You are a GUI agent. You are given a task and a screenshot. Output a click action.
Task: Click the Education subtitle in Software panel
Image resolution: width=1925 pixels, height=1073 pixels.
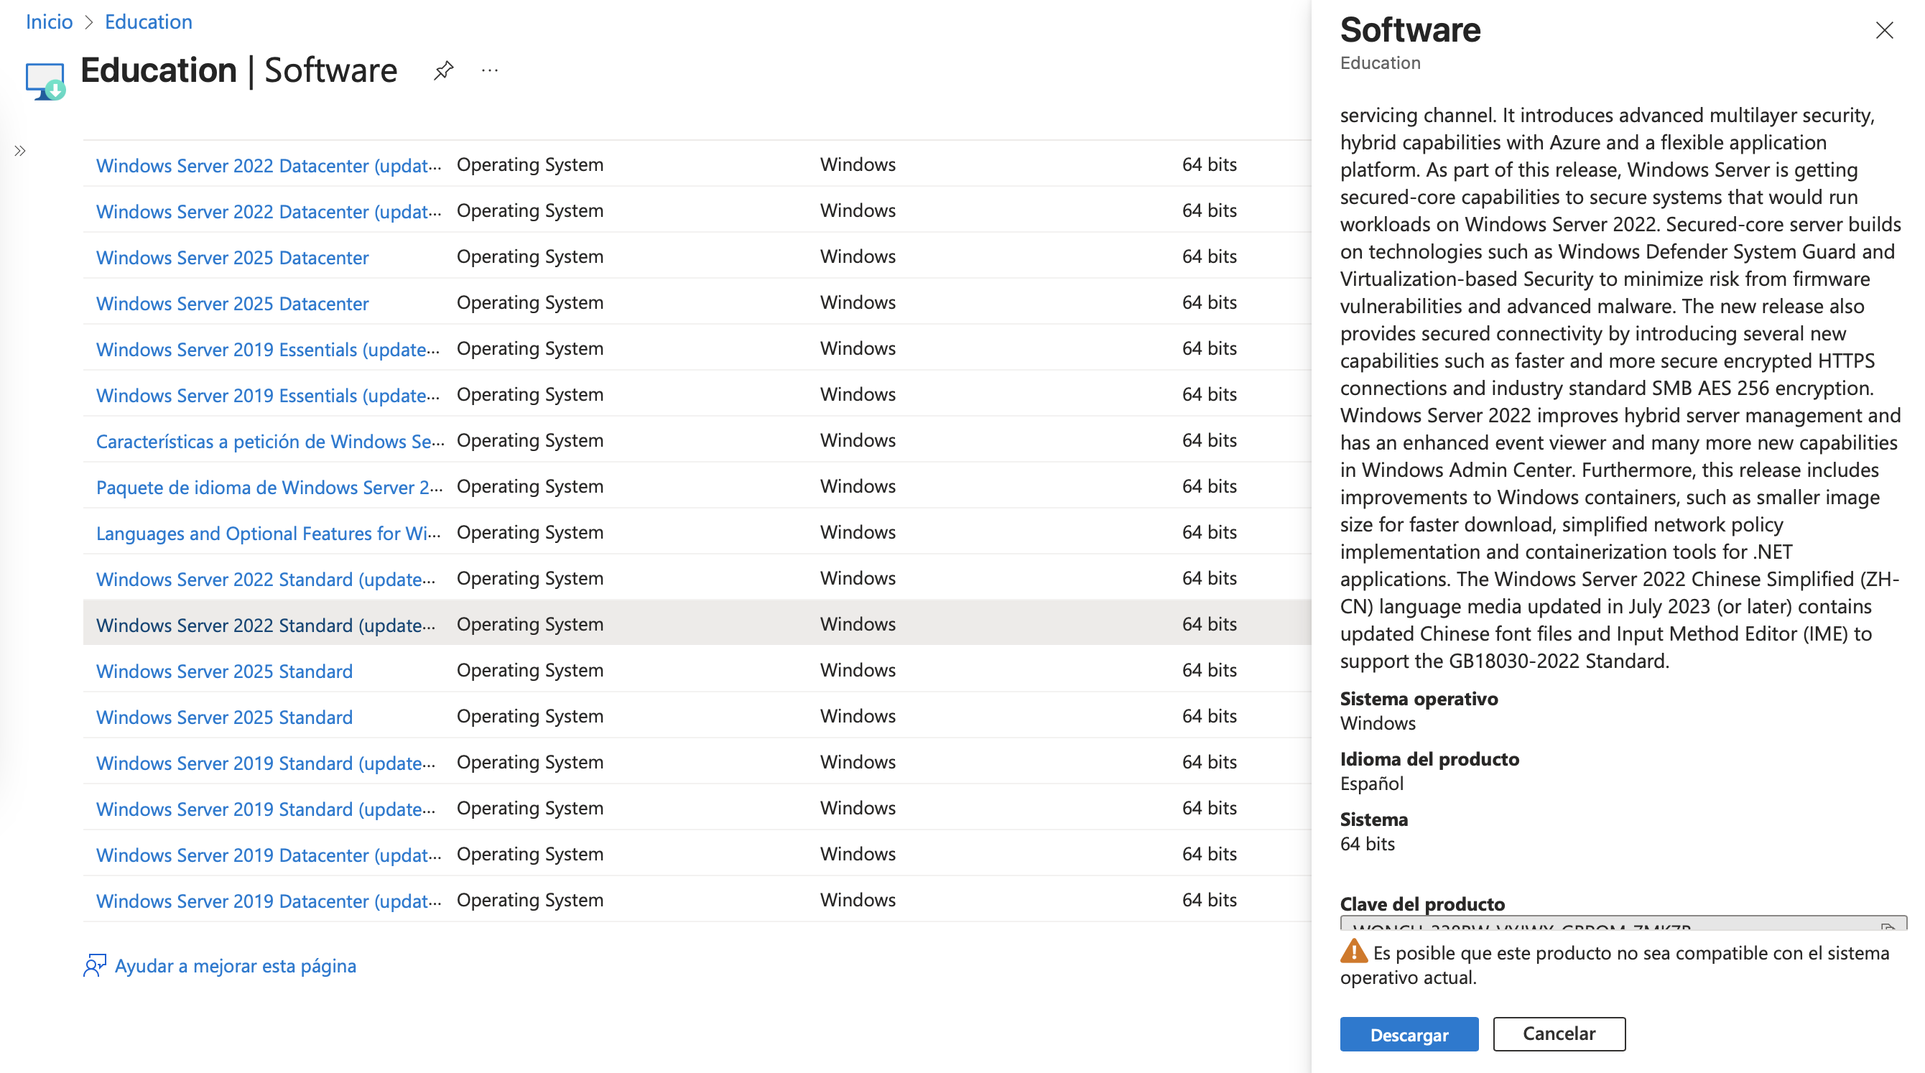[x=1380, y=62]
